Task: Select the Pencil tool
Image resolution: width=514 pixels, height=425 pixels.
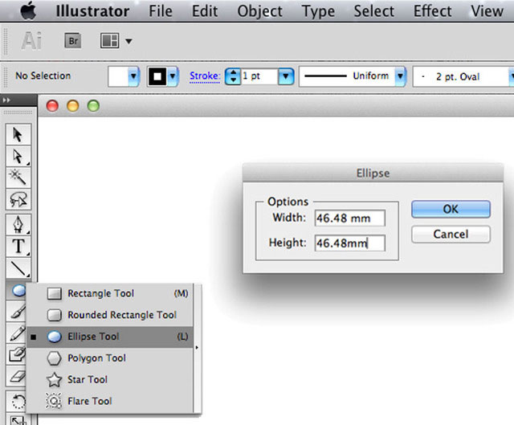Action: click(x=16, y=333)
